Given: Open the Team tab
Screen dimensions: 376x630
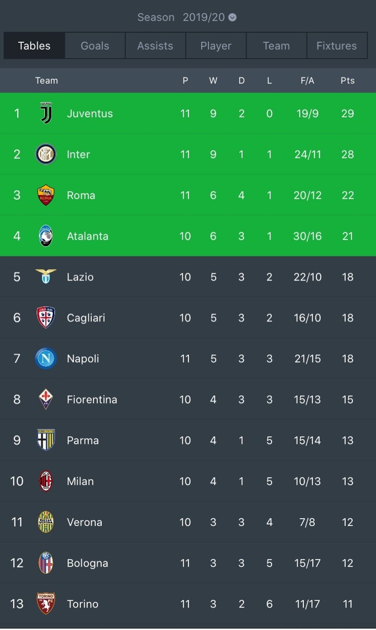Looking at the screenshot, I should coord(276,45).
